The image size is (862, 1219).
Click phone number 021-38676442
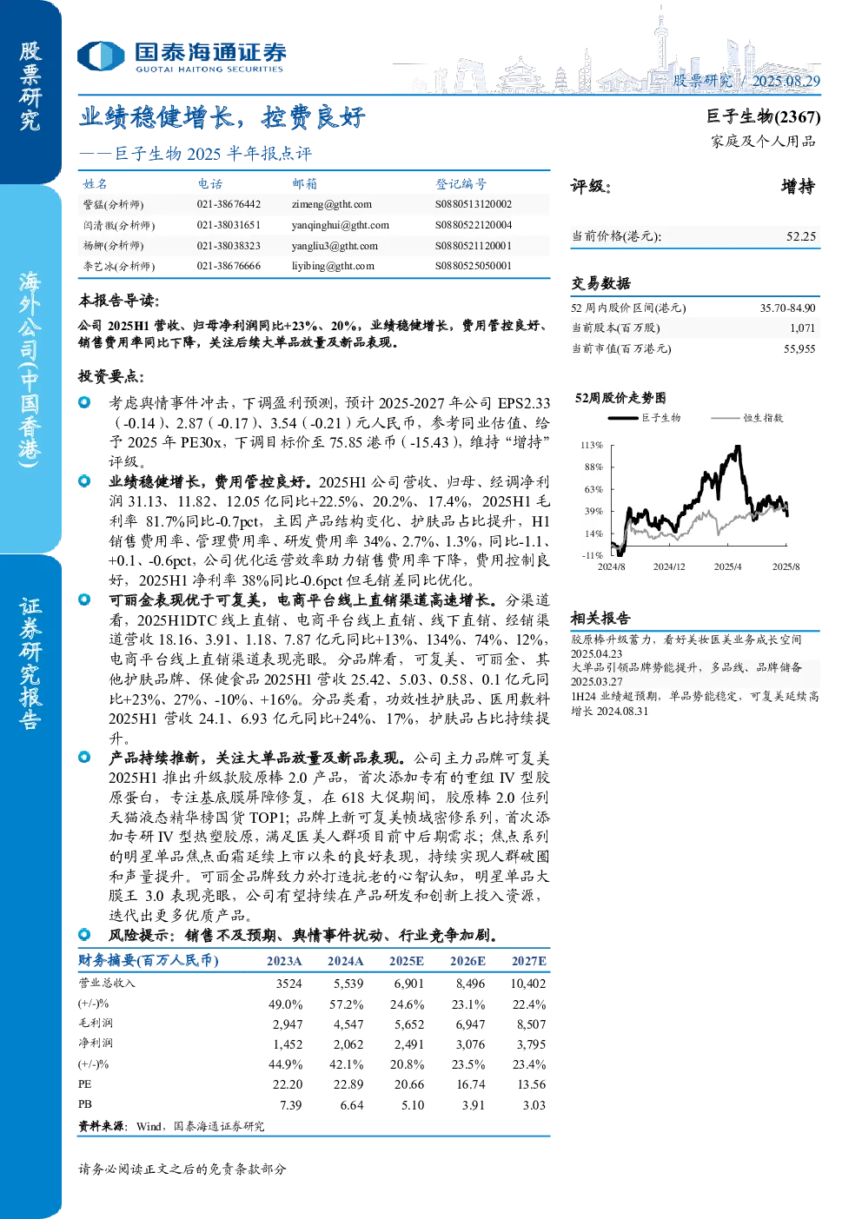click(229, 204)
